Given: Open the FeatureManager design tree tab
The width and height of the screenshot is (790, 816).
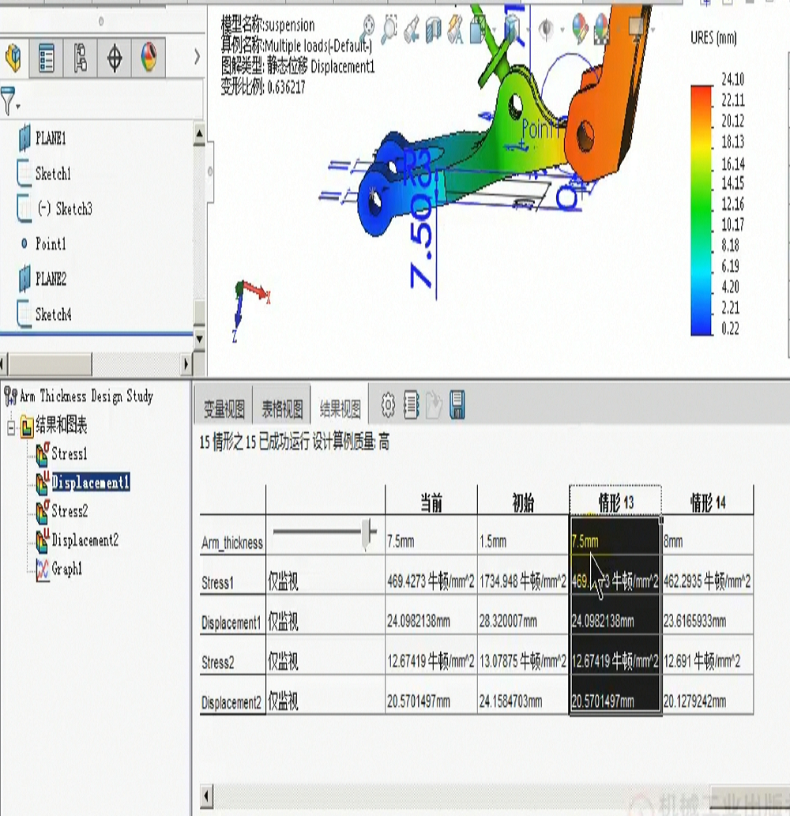Looking at the screenshot, I should (14, 58).
